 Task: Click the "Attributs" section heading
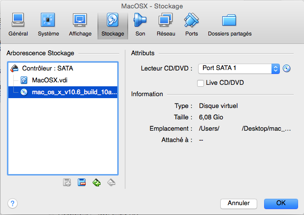coord(143,53)
